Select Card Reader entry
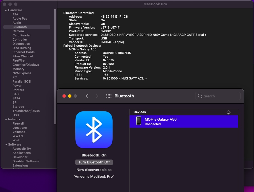Image resolution: width=254 pixels, height=192 pixels. click(22, 35)
